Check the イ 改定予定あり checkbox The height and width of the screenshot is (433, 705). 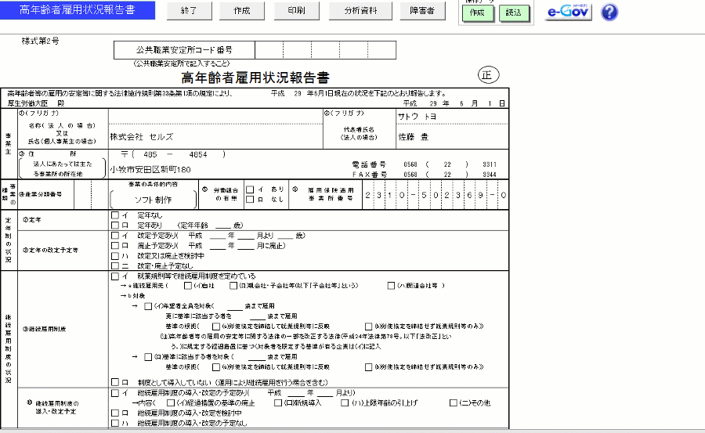[114, 236]
